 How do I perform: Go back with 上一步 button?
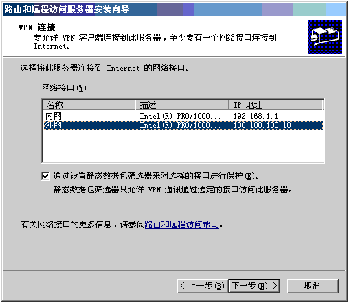pos(203,286)
